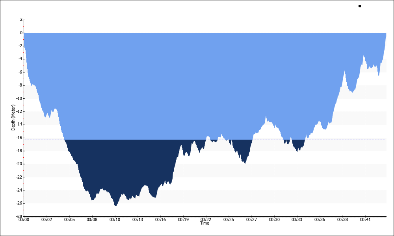Select the 00:41 time axis label

pos(365,219)
